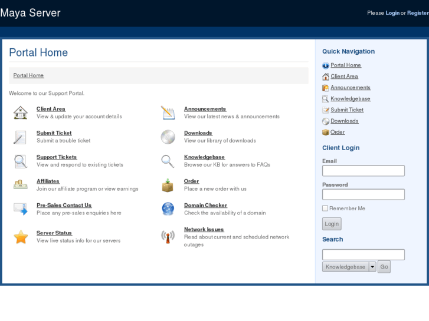This screenshot has width=429, height=321.
Task: Click the Submit Ticket pencil-and-paper icon
Action: [x=20, y=137]
